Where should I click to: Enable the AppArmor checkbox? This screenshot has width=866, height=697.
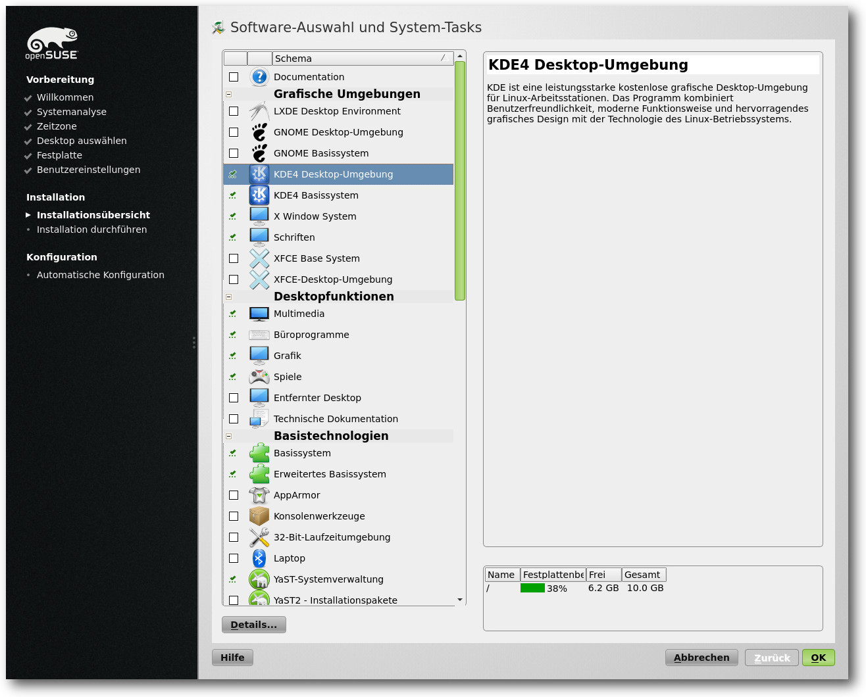(x=234, y=495)
